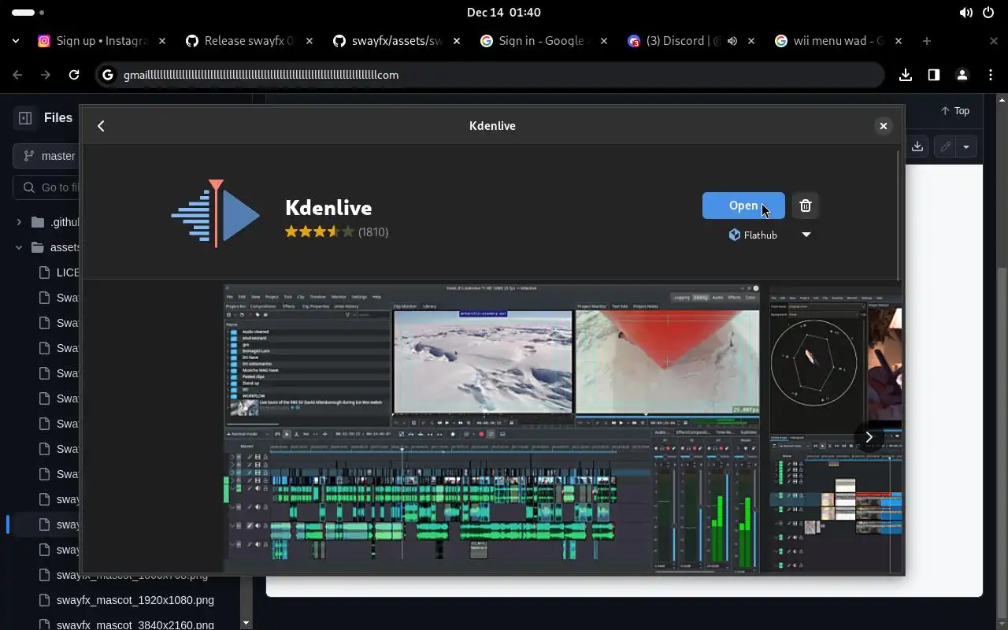Click the file tree scrollbar down arrow

[246, 623]
